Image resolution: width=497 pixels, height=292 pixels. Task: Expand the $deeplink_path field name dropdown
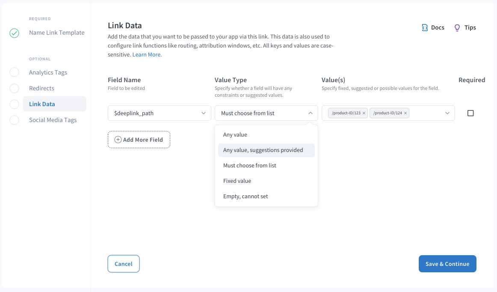click(203, 113)
